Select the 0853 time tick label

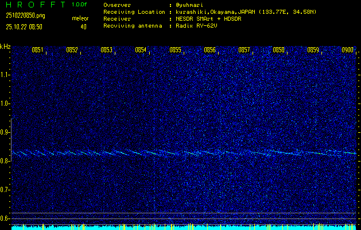[x=106, y=51]
